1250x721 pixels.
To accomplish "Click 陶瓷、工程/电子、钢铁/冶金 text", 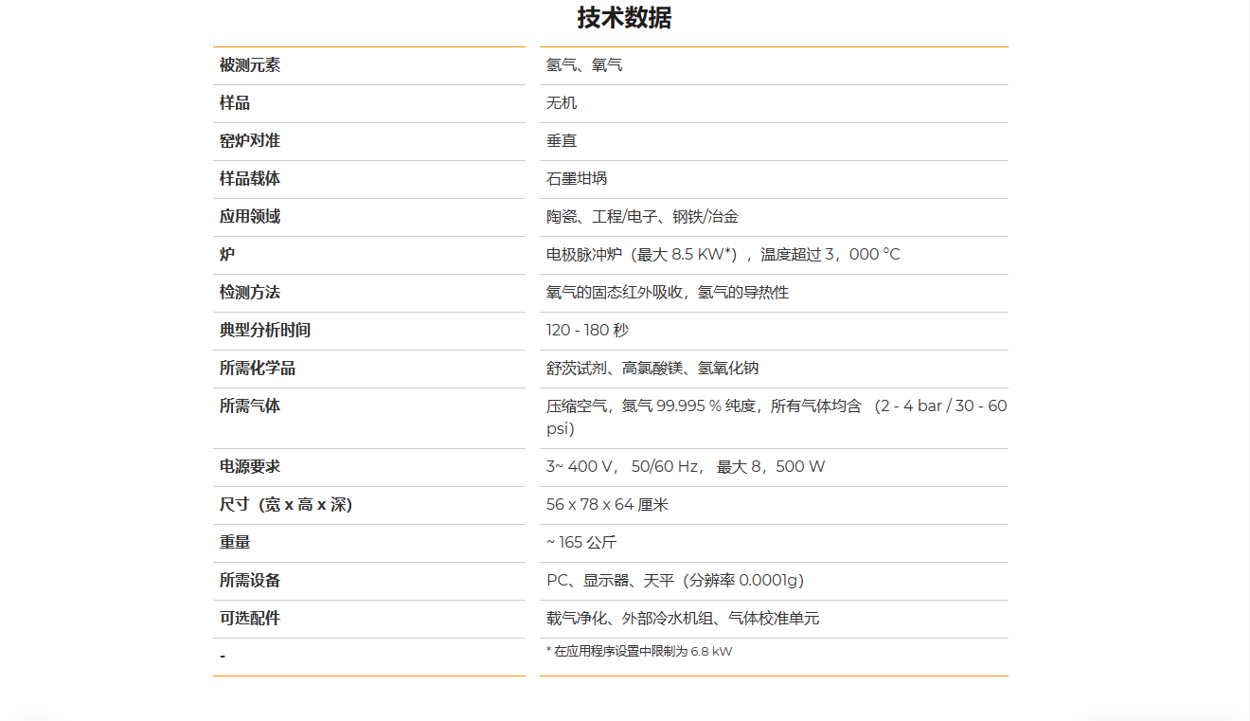I will click(x=642, y=217).
